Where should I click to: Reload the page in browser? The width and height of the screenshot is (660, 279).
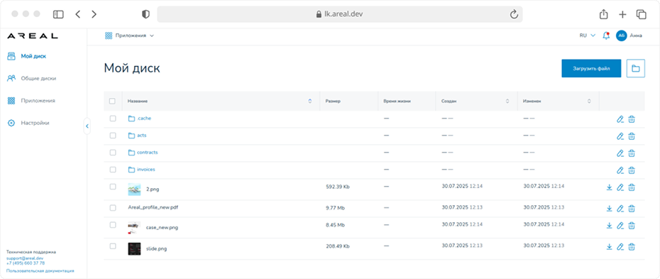[x=514, y=14]
